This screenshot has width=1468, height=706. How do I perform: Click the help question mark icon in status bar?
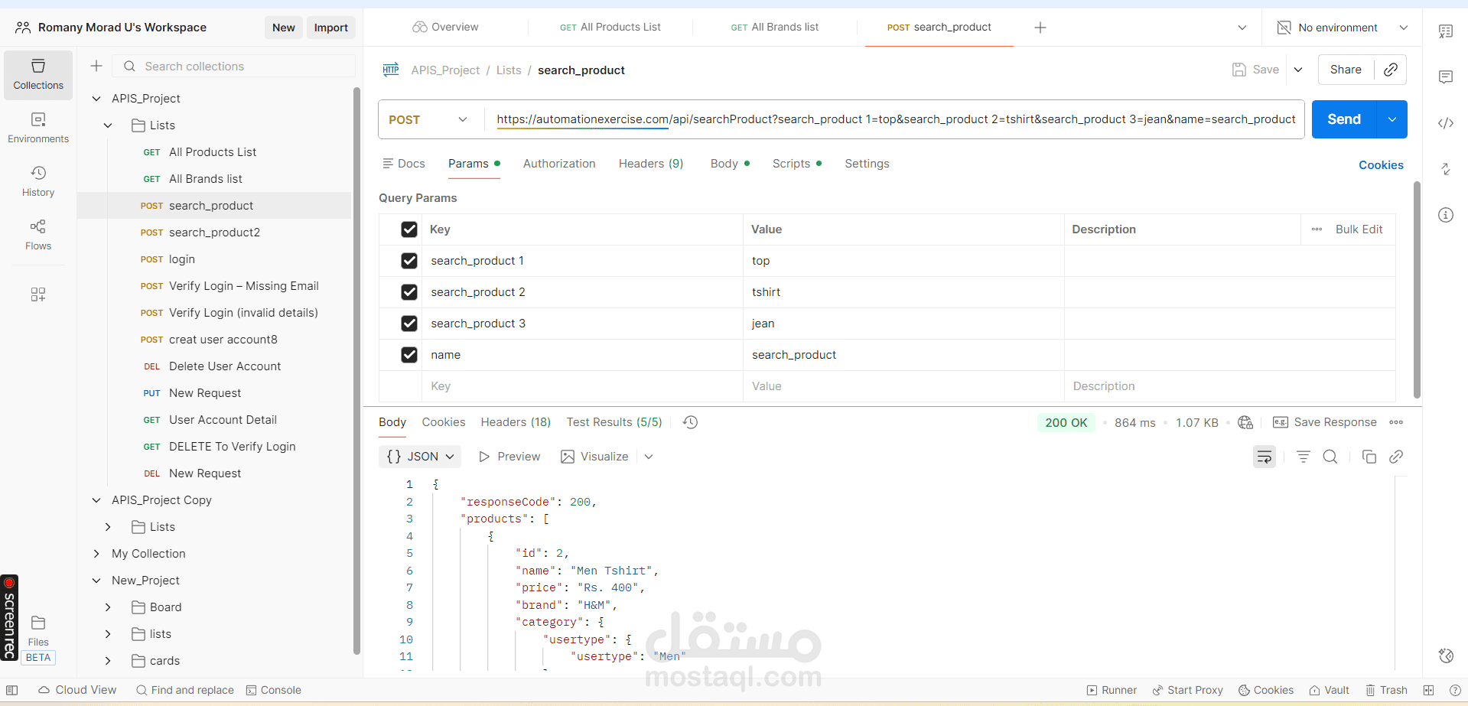point(1455,690)
